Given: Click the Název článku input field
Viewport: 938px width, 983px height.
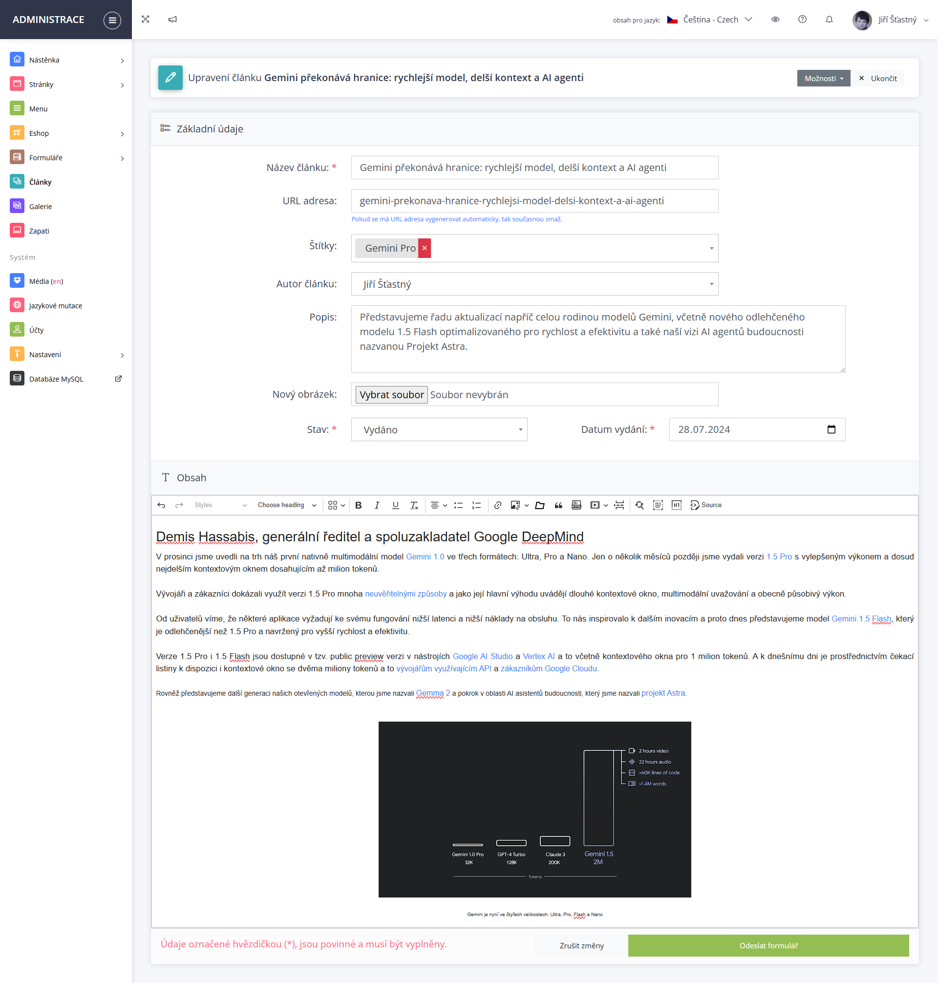Looking at the screenshot, I should 534,168.
